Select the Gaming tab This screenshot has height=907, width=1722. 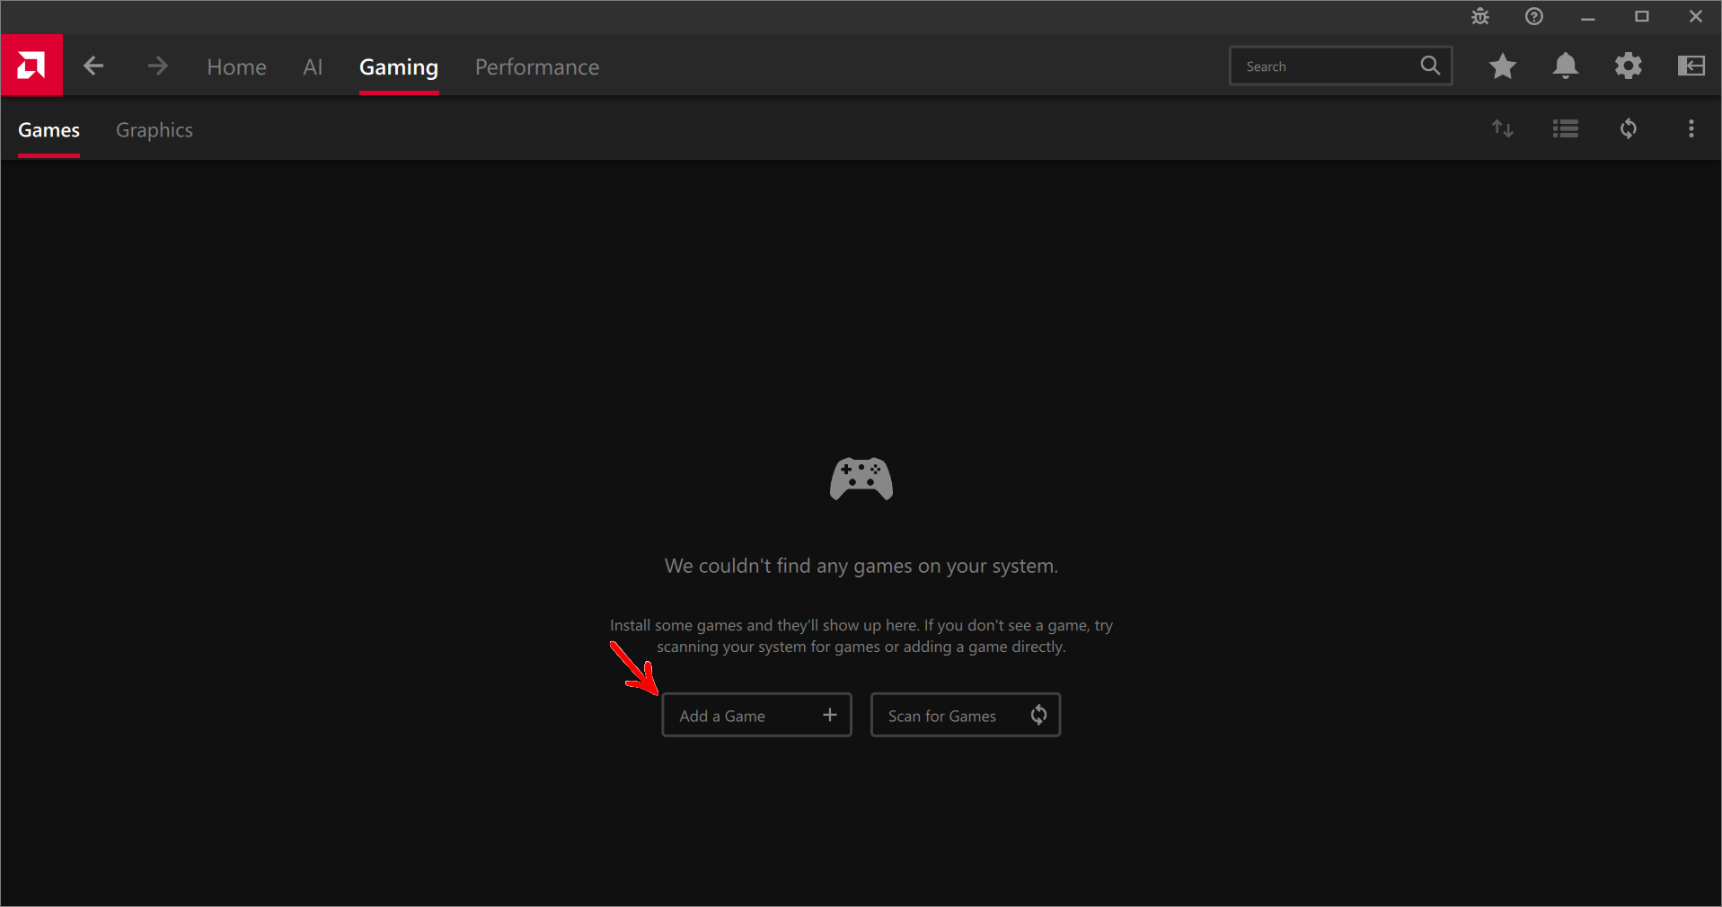click(399, 67)
